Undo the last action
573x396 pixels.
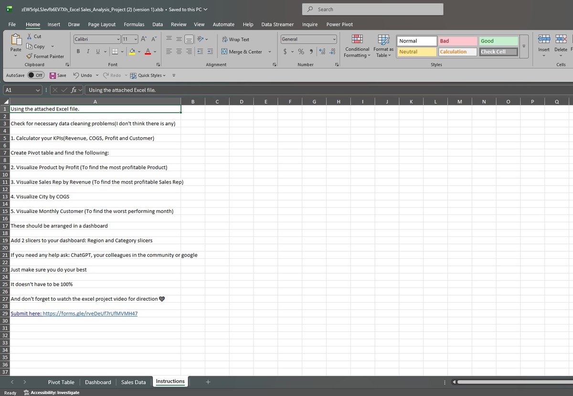tap(83, 75)
